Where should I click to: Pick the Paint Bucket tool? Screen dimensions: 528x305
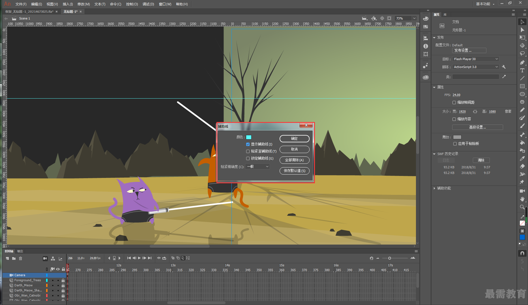pyautogui.click(x=522, y=143)
